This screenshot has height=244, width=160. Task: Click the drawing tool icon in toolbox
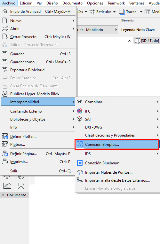pos(7,186)
